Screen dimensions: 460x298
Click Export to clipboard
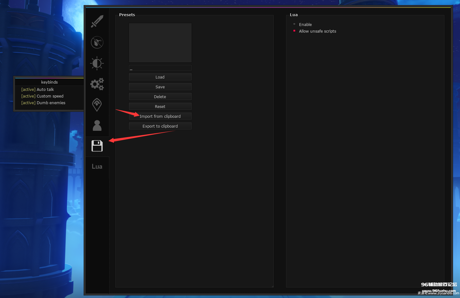pyautogui.click(x=160, y=126)
